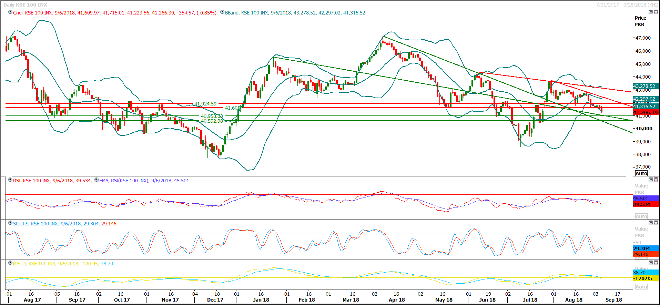This screenshot has height=305, width=660.
Task: Select the 43,278.52 upper Bollinger band tag
Action: (644, 86)
